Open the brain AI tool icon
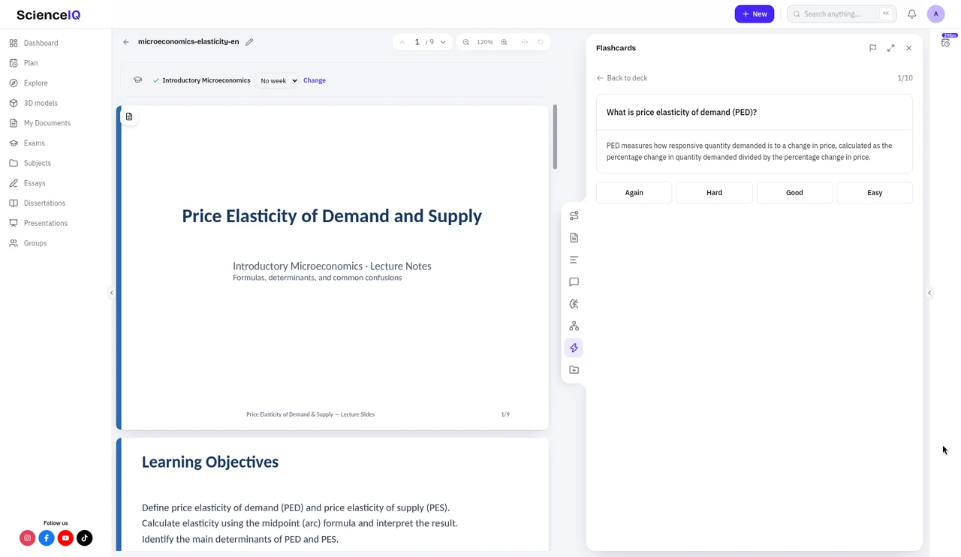 point(574,304)
